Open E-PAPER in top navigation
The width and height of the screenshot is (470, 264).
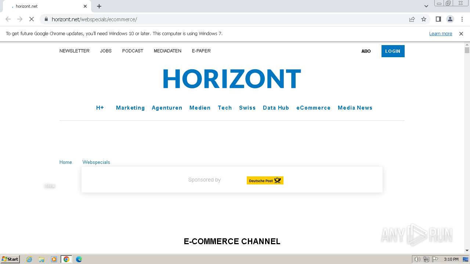coord(201,51)
